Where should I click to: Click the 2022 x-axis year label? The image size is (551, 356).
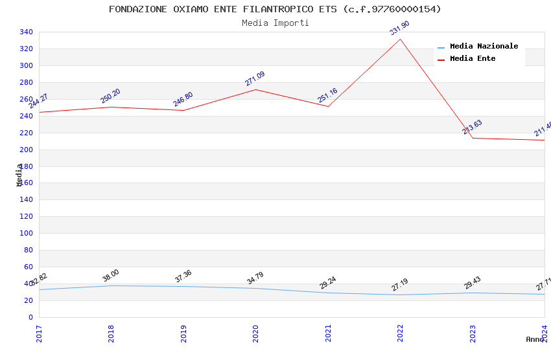click(400, 333)
